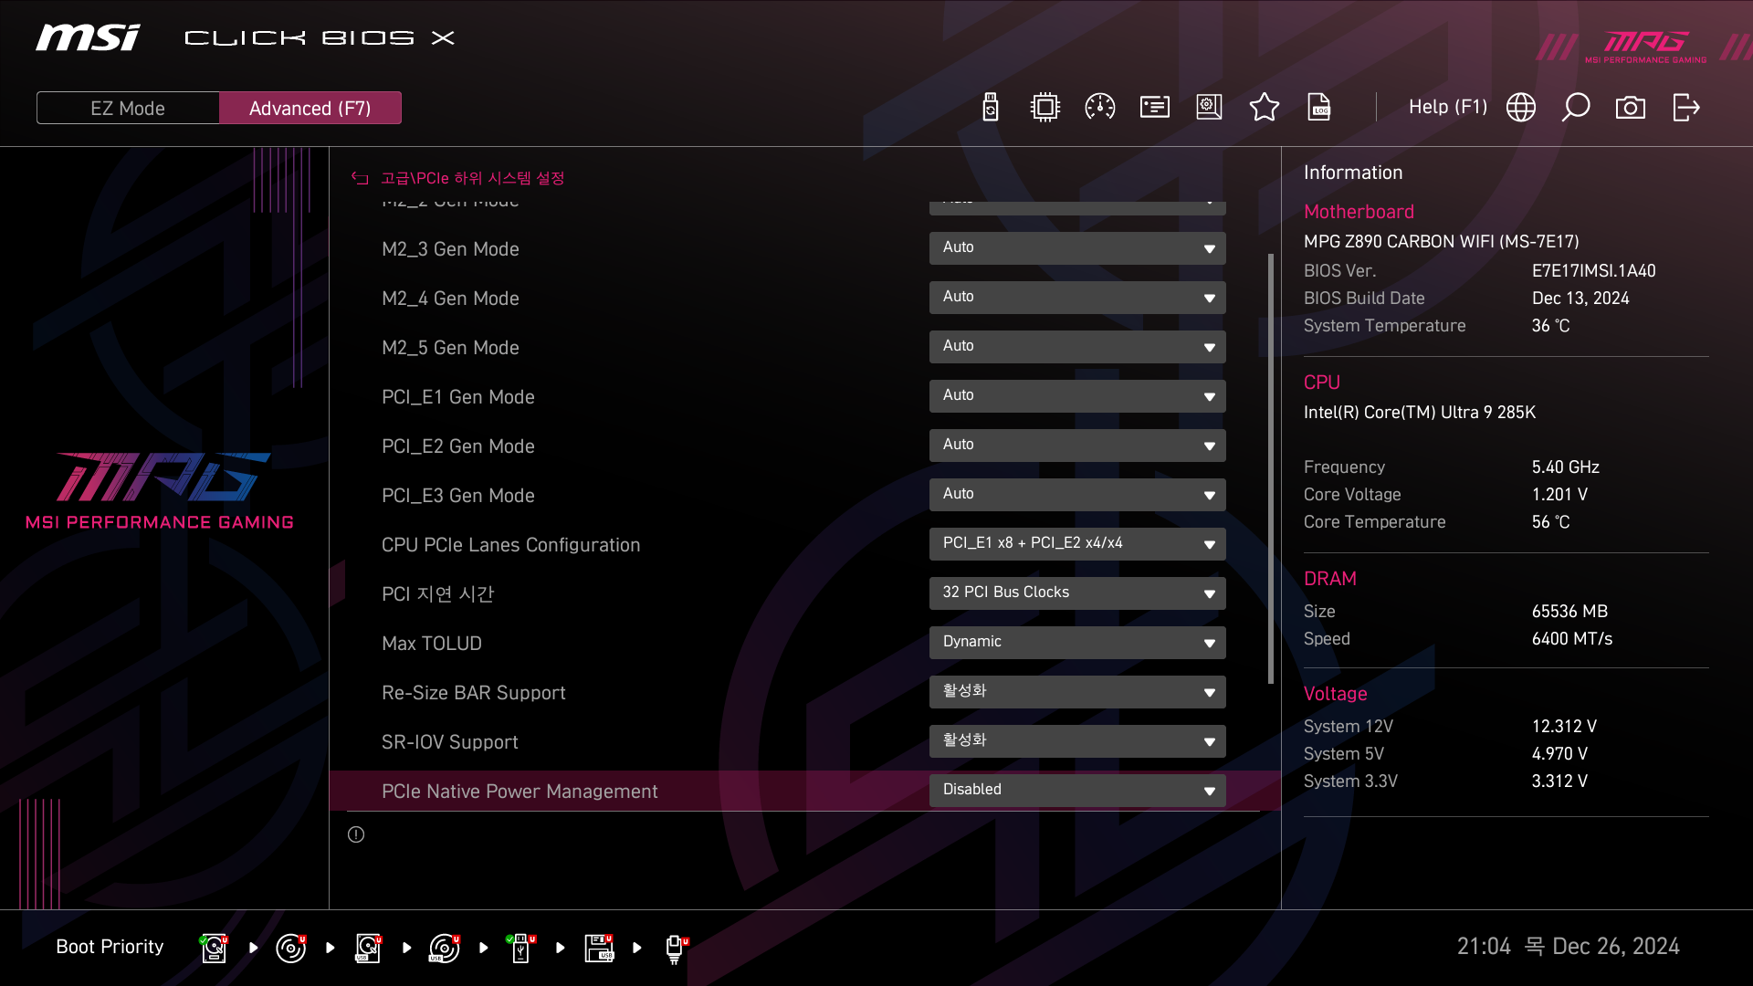Screen dimensions: 1753x986
Task: Open the PCI_E3 Gen Mode dropdown
Action: (1077, 494)
